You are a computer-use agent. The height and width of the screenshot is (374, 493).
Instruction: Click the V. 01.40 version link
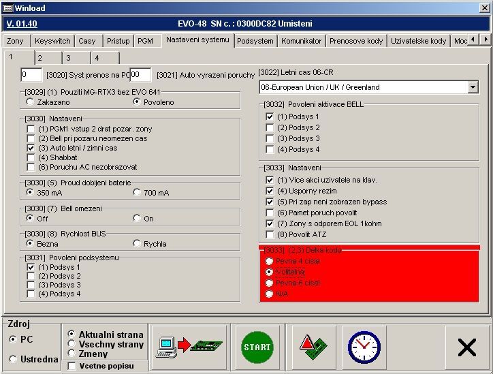pos(21,24)
